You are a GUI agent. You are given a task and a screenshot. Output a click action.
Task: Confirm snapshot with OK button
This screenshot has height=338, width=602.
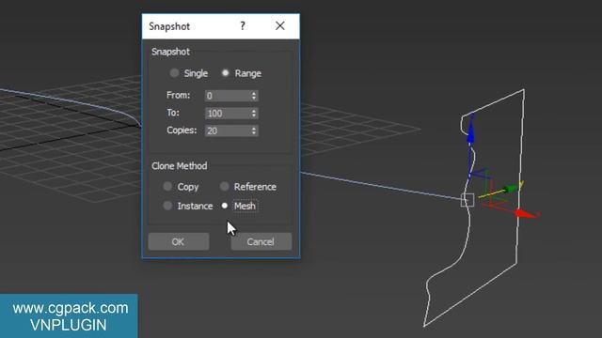[x=179, y=242]
